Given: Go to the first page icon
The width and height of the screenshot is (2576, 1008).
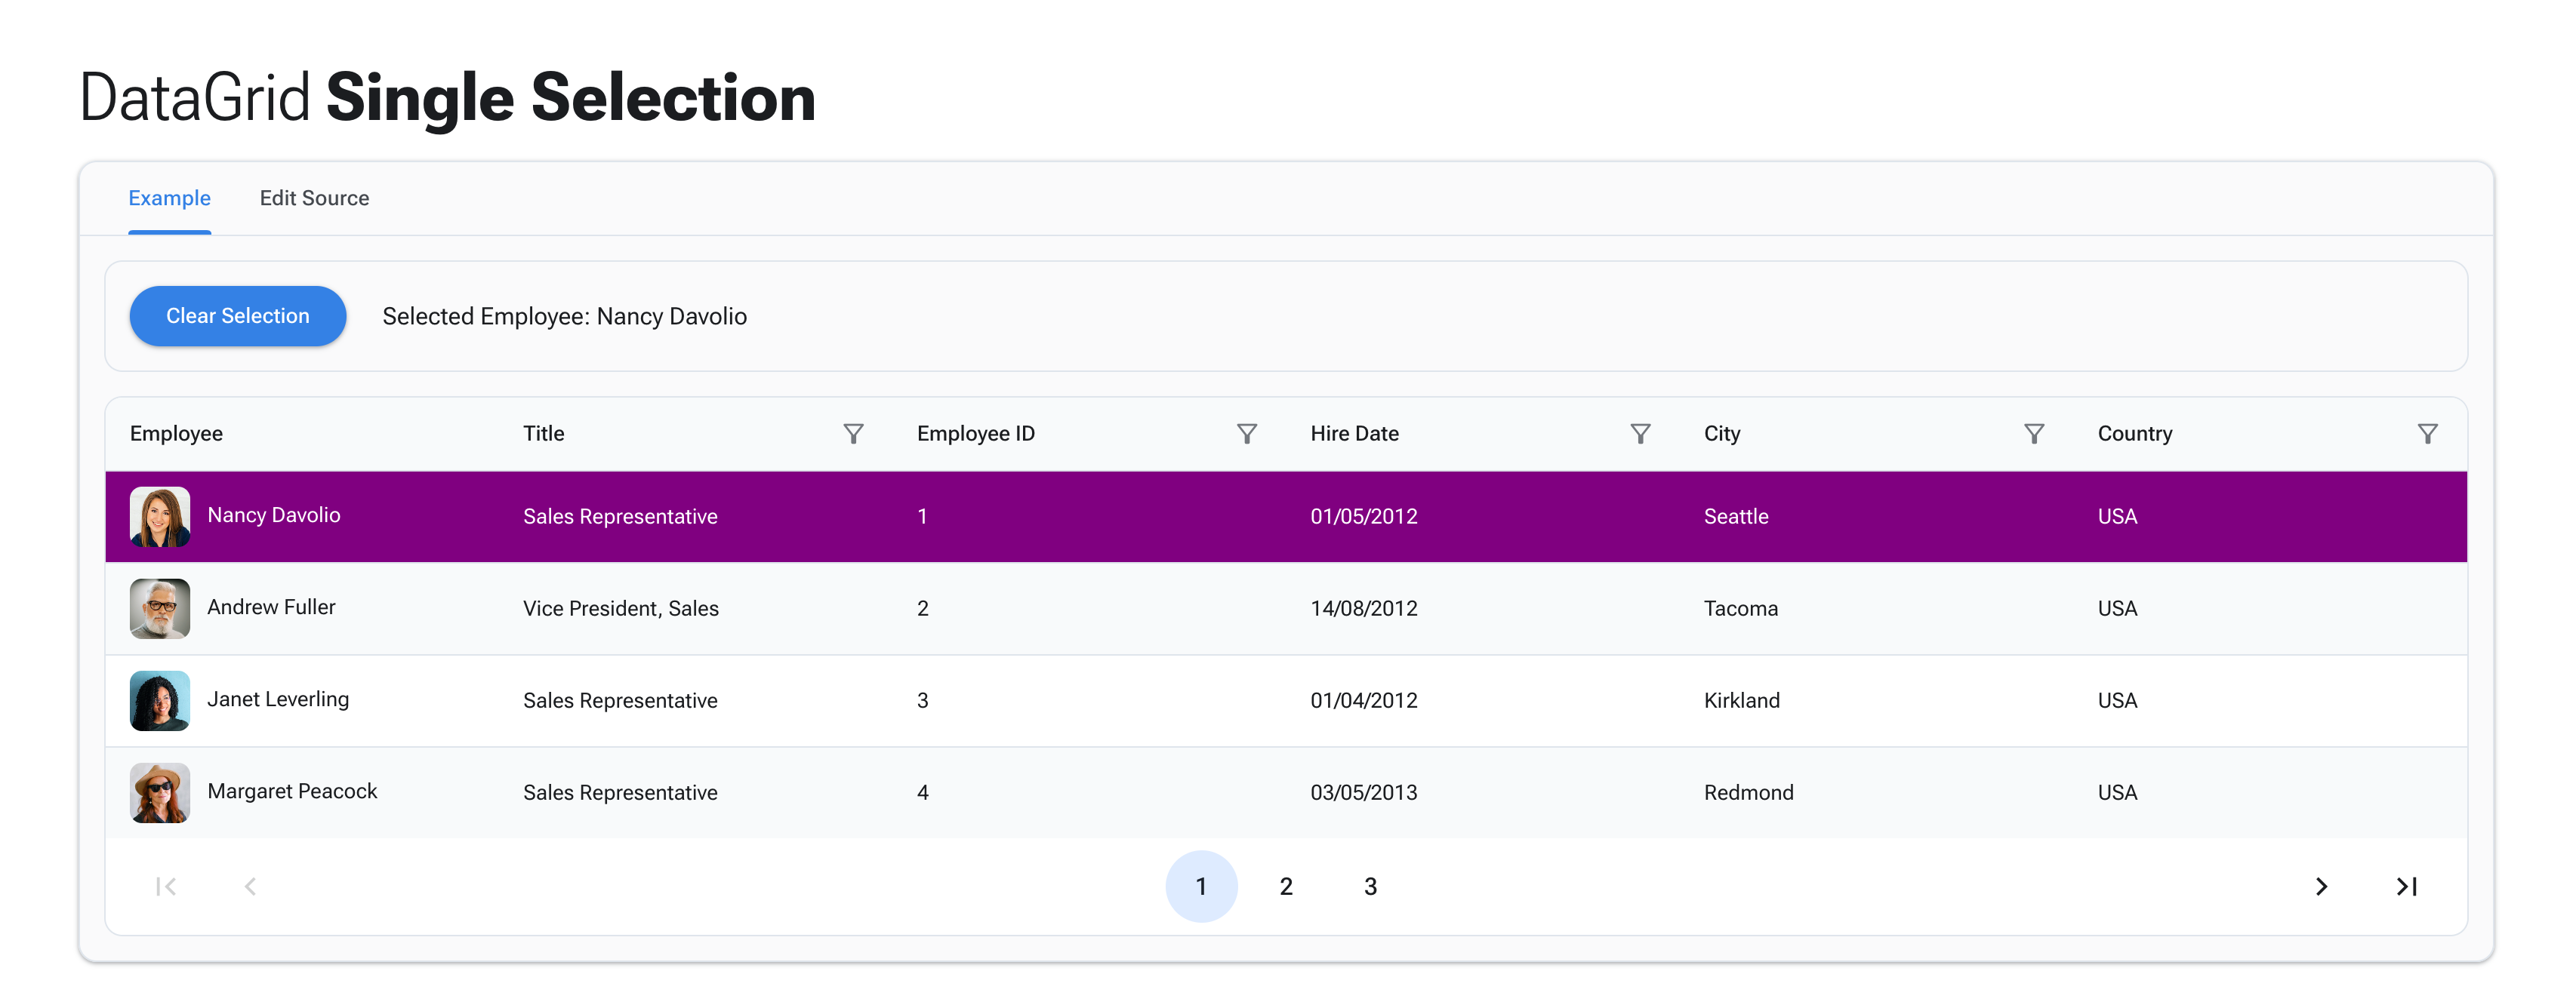Looking at the screenshot, I should (x=166, y=886).
